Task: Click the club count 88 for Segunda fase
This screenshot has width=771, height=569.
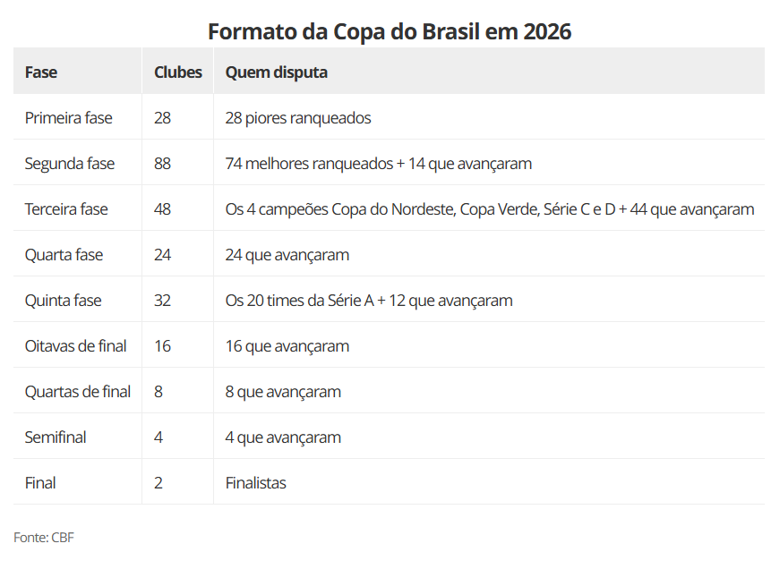Action: [x=162, y=164]
